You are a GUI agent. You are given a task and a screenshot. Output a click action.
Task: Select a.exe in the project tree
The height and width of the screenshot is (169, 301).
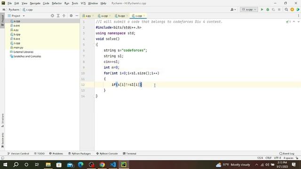pos(16,25)
